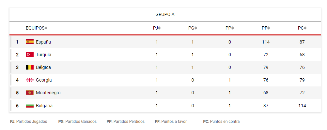Click the Georgia flag icon
This screenshot has width=327, height=130.
pos(30,80)
